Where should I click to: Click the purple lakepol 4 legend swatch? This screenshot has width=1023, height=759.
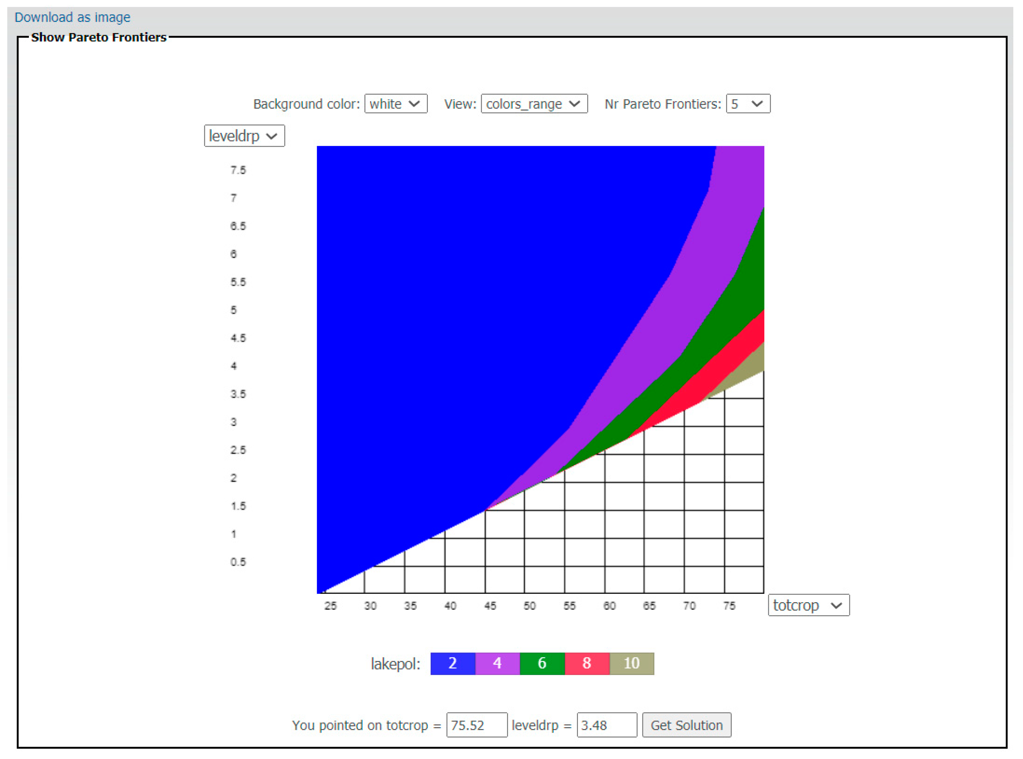point(497,663)
